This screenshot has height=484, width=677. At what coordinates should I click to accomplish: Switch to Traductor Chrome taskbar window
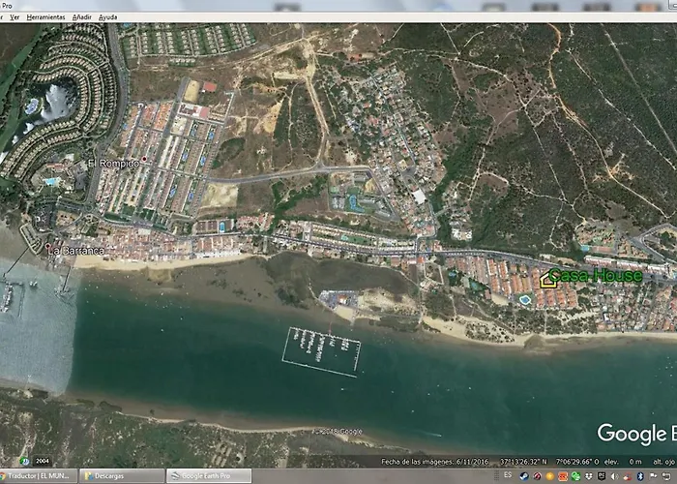click(x=38, y=476)
